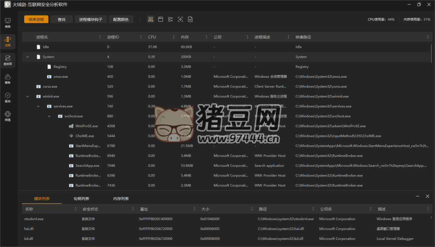Click the process tree view toolbar icon
This screenshot has height=247, width=435.
coord(150,20)
